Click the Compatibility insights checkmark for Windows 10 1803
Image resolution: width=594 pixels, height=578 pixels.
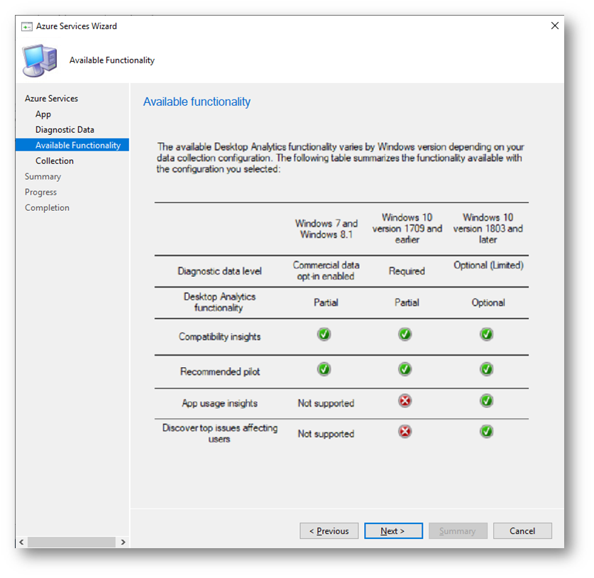coord(486,334)
